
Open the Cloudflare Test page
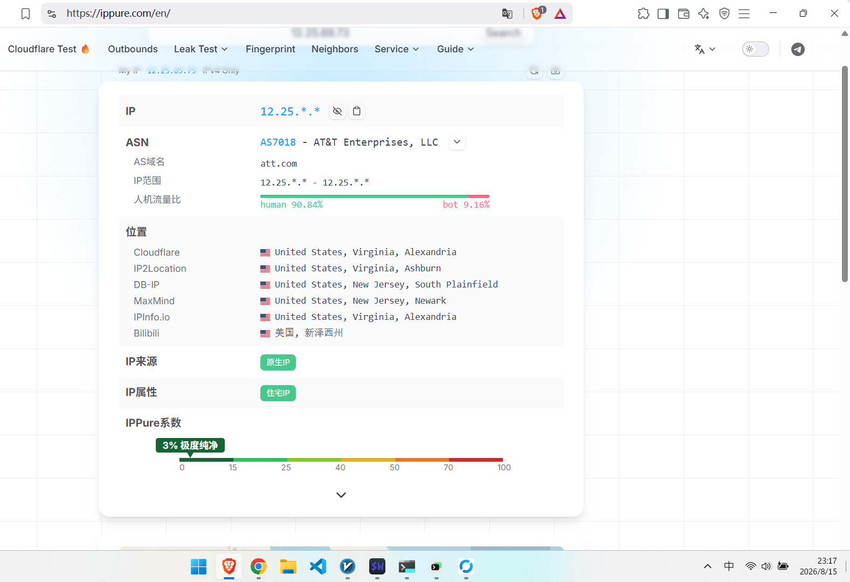coord(49,49)
